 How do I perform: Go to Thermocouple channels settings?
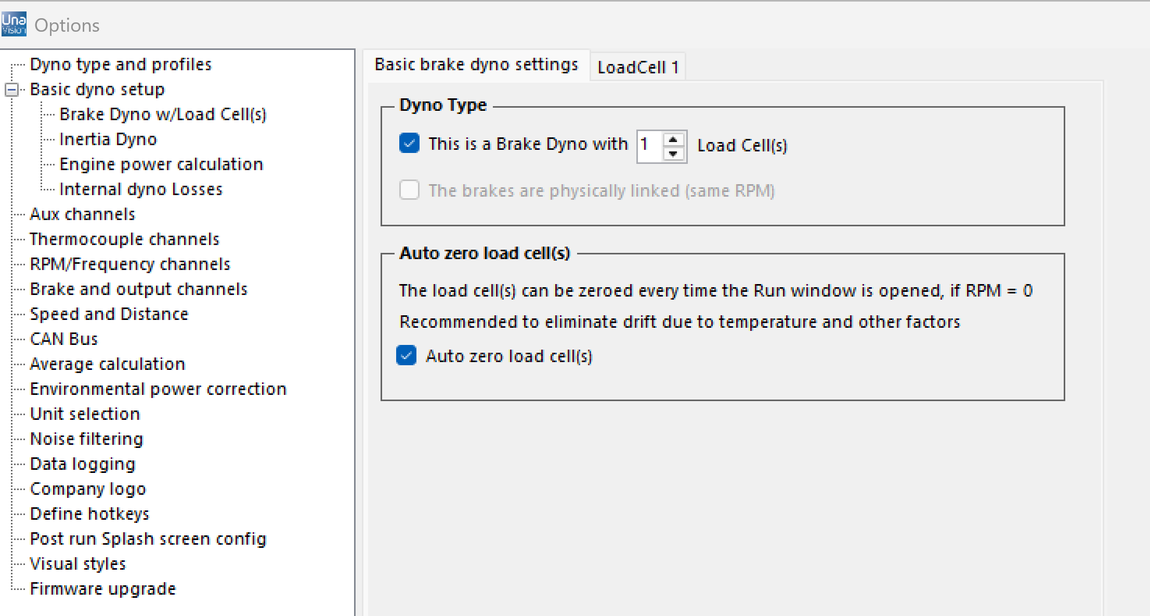(125, 239)
